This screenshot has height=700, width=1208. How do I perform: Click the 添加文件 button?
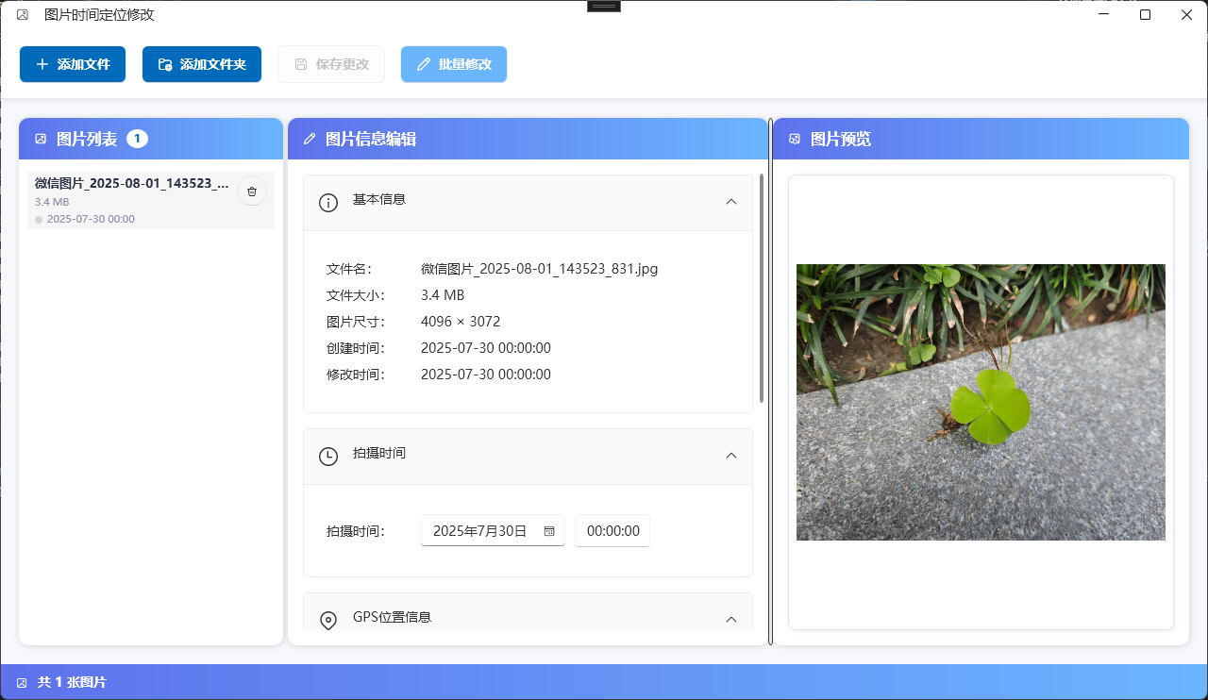[x=73, y=63]
